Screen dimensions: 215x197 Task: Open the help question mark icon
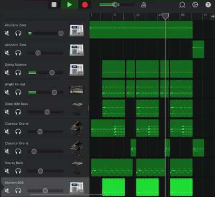click(208, 5)
